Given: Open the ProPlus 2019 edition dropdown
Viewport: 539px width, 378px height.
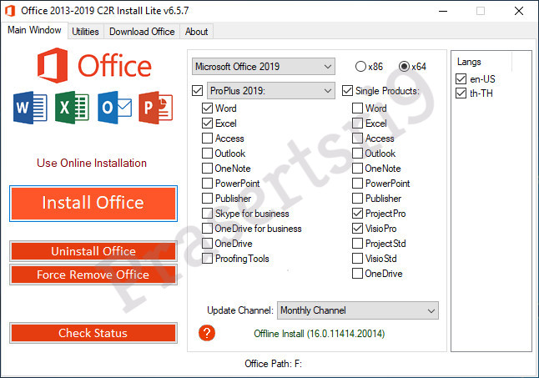Looking at the screenshot, I should tap(271, 91).
